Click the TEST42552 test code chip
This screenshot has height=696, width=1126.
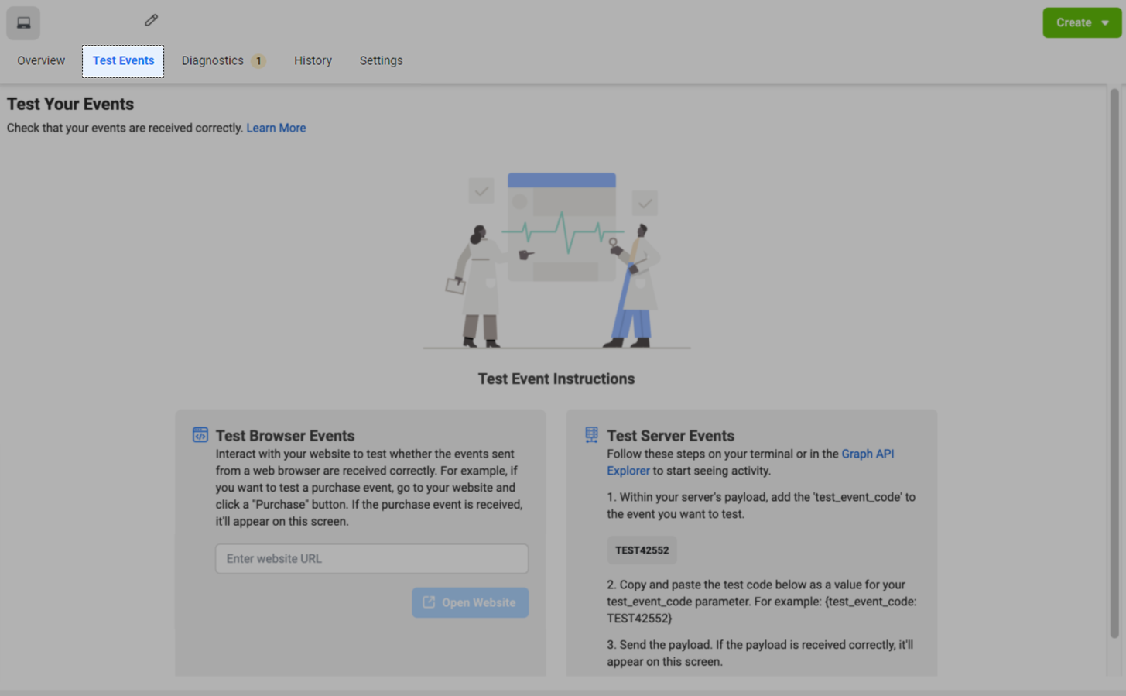point(642,550)
